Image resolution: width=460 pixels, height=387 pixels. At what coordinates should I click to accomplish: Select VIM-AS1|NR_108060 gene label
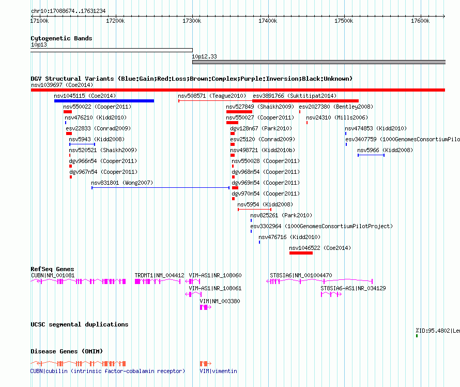[215, 275]
